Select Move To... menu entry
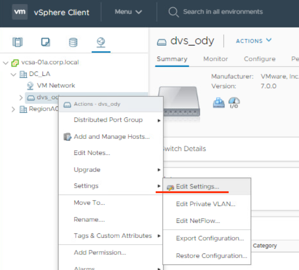The image size is (299, 270). 89,203
